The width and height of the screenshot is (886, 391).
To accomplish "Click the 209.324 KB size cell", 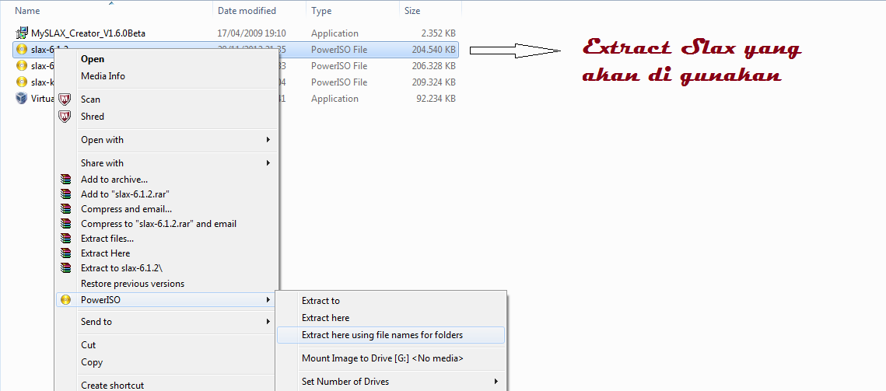I will 433,82.
